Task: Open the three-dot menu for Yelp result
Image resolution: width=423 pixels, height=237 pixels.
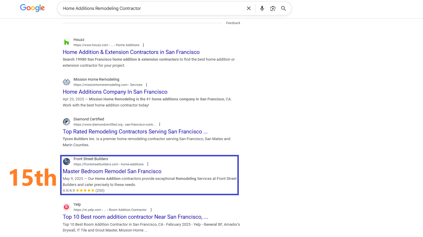Action: 151,210
